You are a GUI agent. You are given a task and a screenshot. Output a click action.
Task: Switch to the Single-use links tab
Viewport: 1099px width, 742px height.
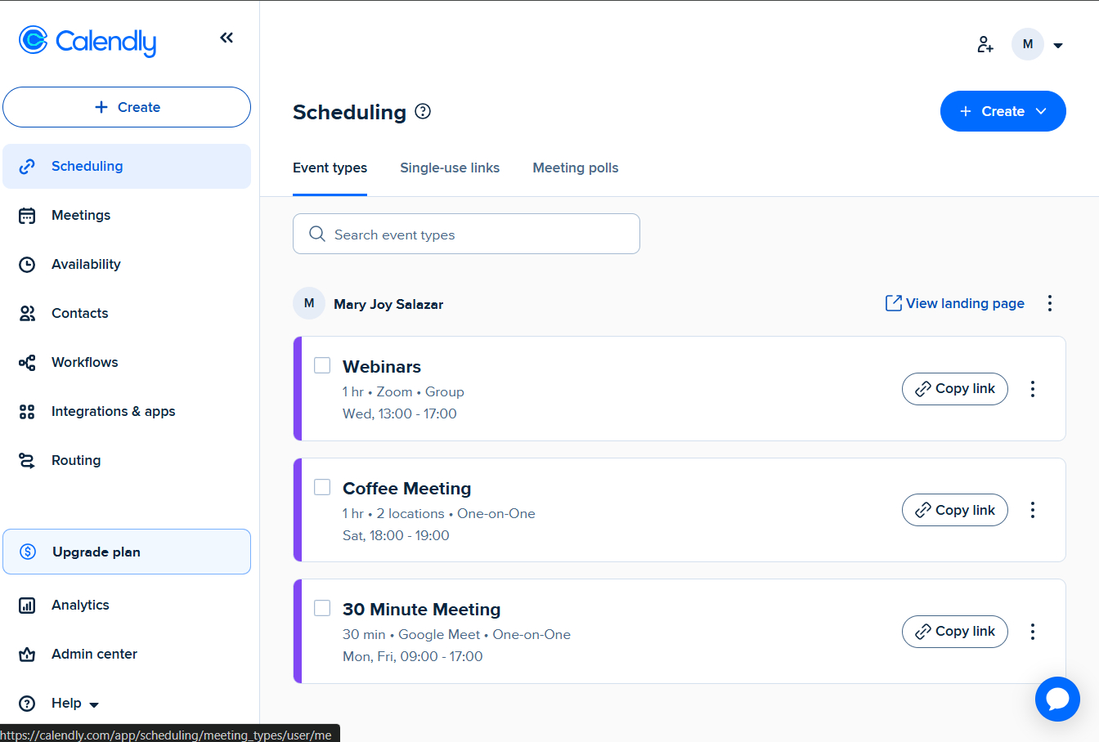point(450,168)
